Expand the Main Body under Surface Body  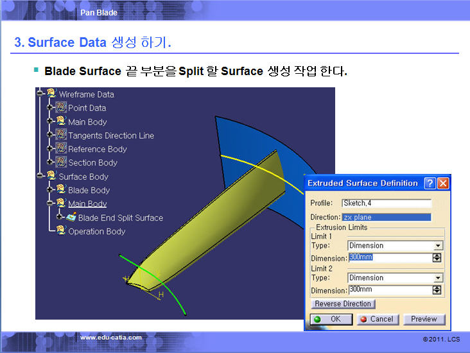50,203
